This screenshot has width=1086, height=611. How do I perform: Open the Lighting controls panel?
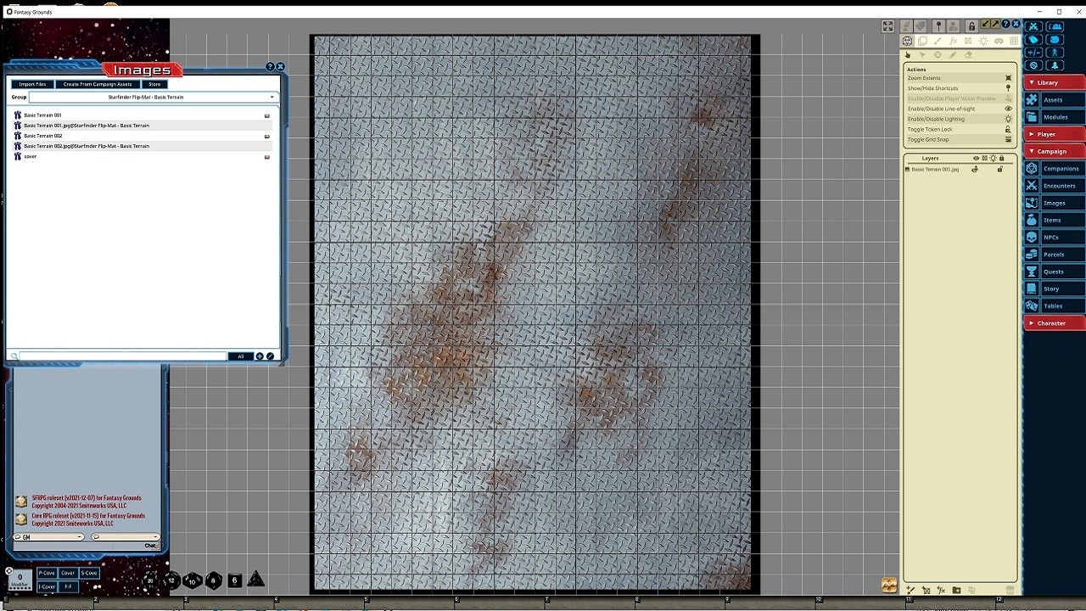click(x=983, y=40)
